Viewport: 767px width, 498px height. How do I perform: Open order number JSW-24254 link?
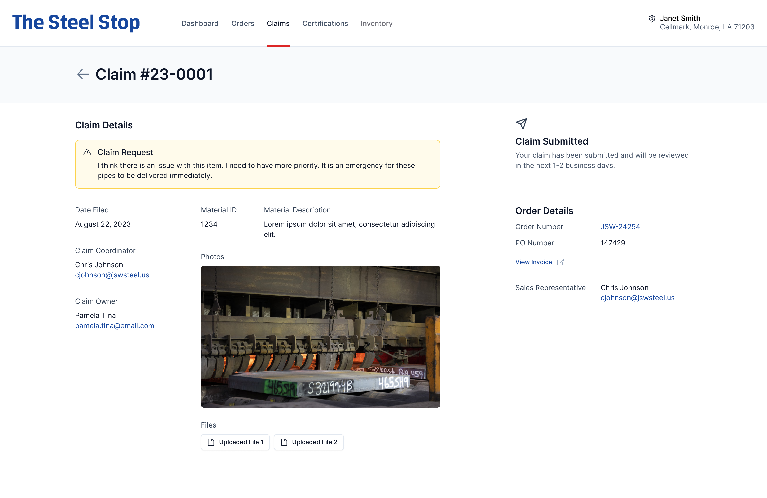tap(620, 227)
